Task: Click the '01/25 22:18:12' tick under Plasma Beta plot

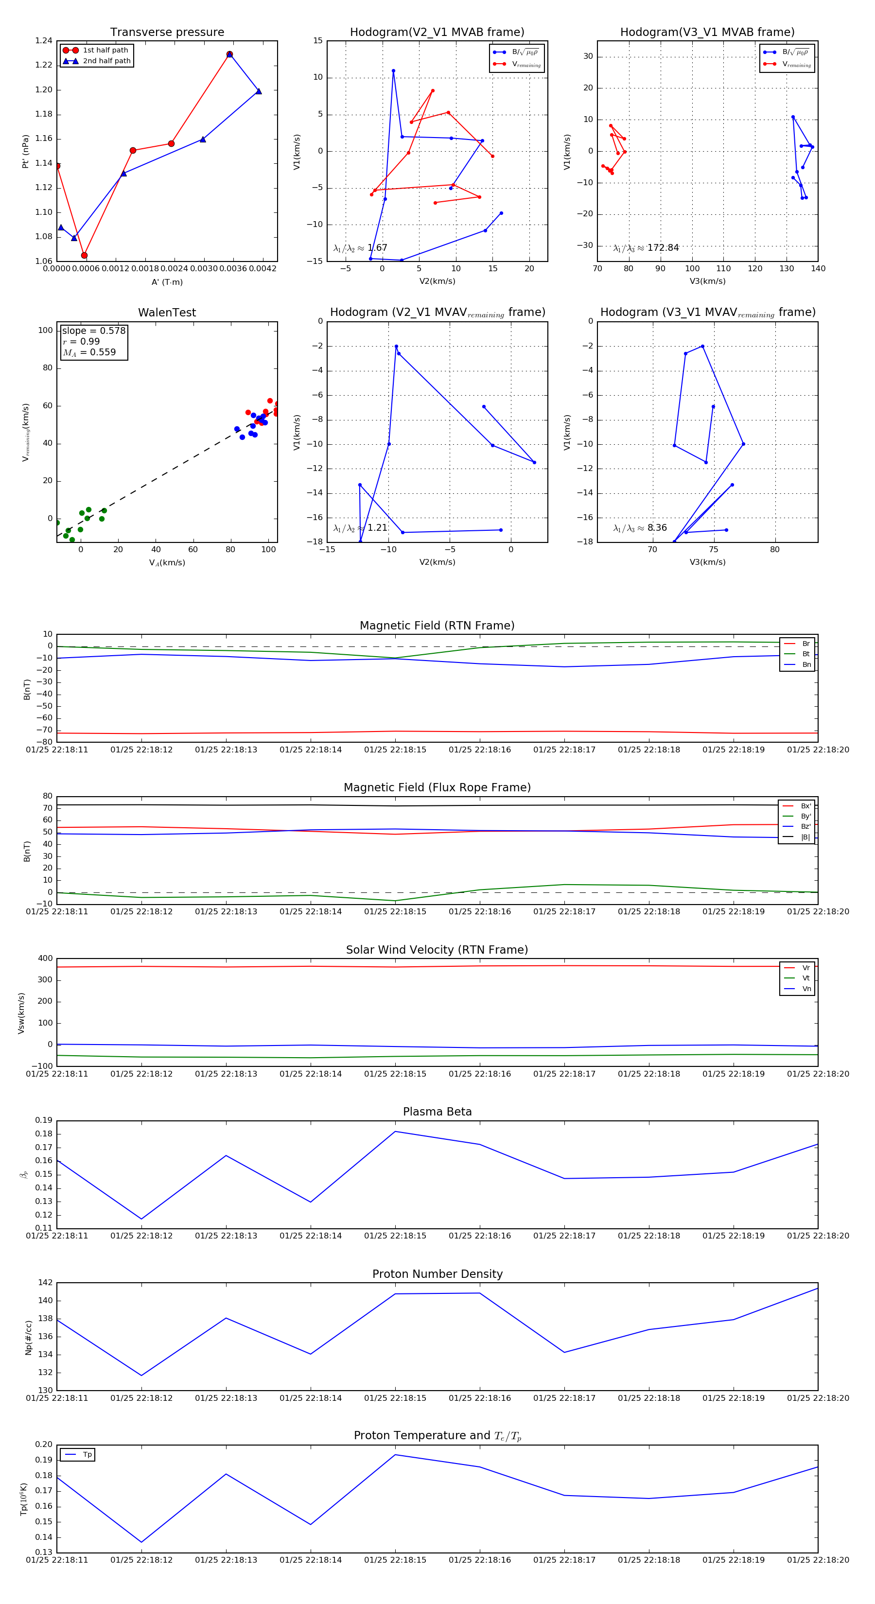Action: point(141,1236)
